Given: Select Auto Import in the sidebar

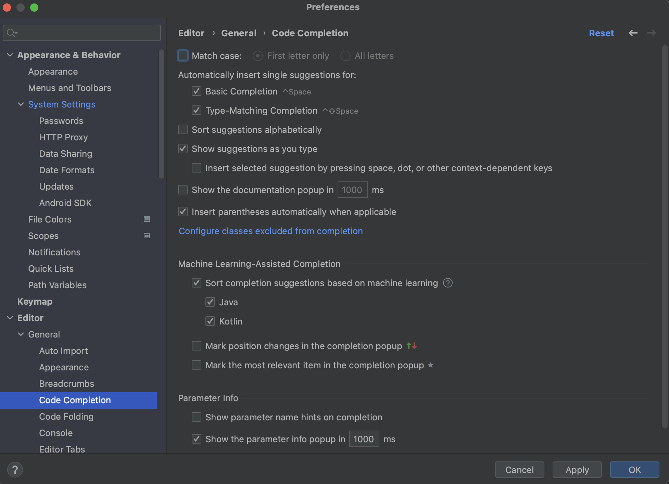Looking at the screenshot, I should pos(63,351).
